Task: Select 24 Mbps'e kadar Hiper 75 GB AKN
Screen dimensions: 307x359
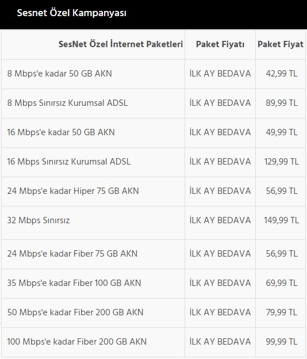Action: [x=73, y=191]
